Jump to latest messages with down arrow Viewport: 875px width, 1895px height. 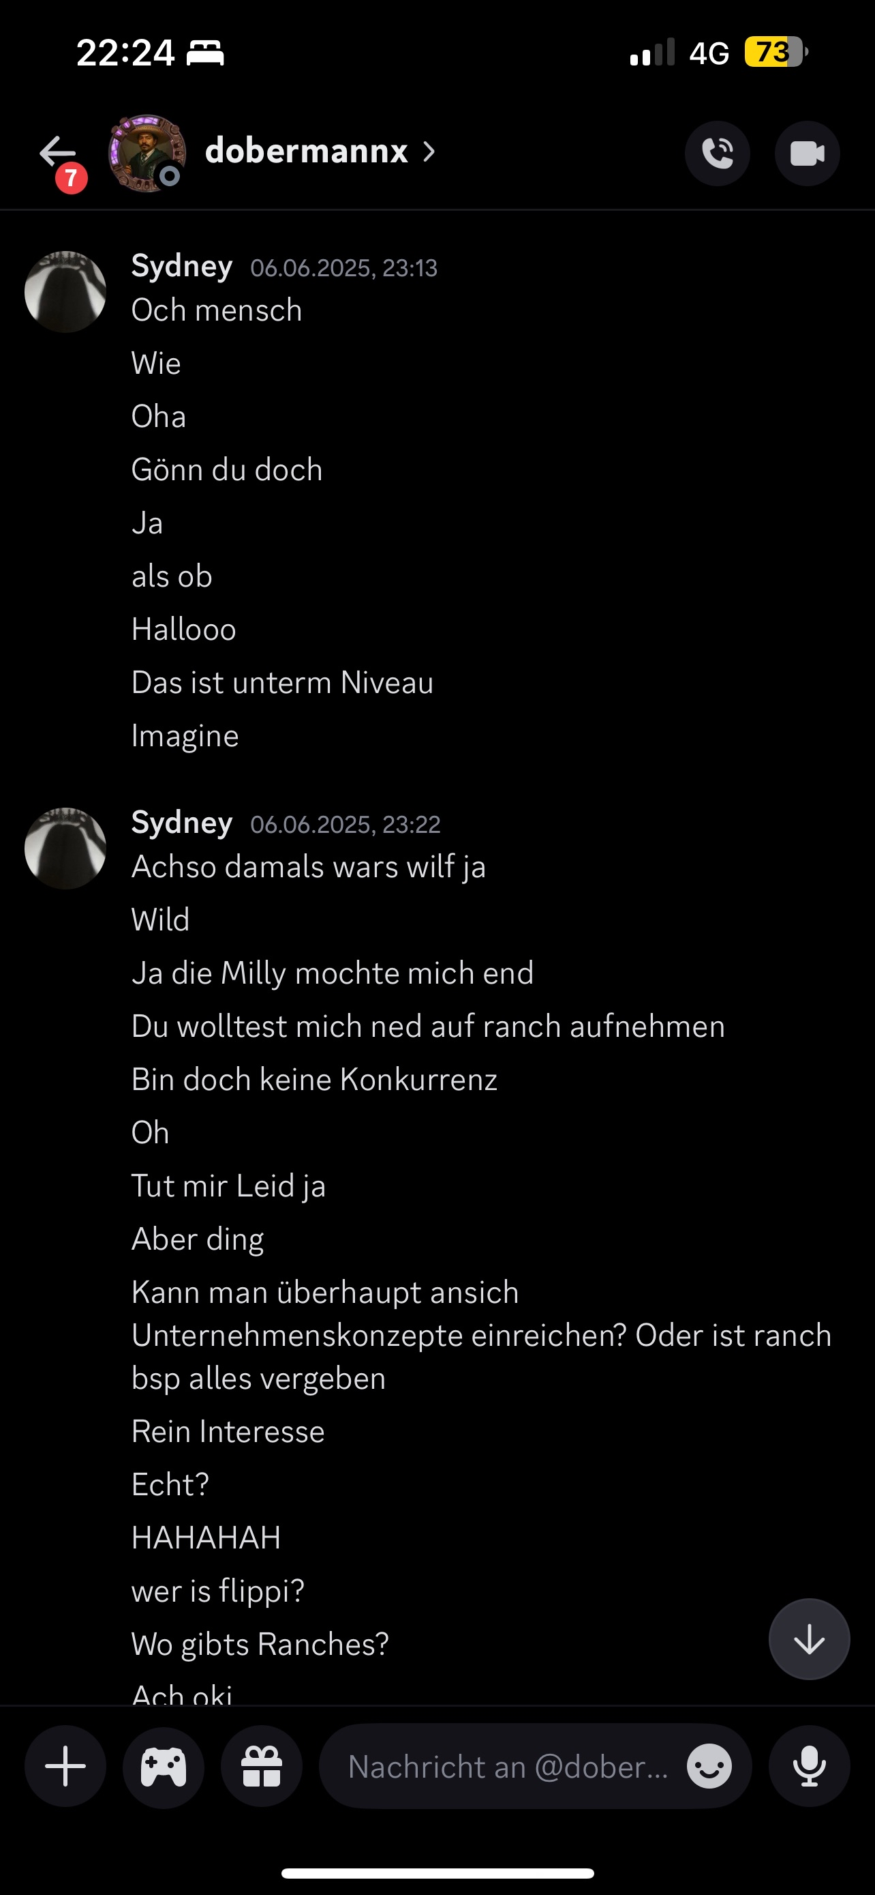[x=809, y=1639]
